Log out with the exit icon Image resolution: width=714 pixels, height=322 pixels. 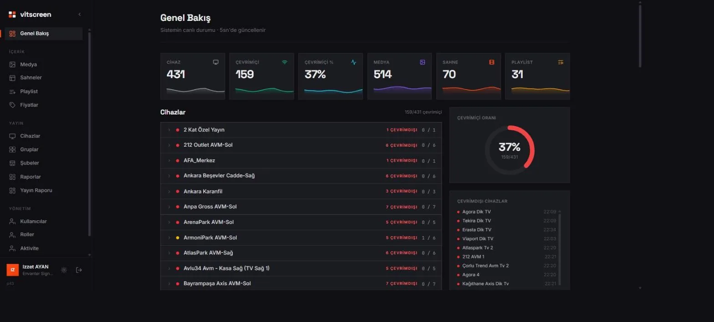(79, 270)
